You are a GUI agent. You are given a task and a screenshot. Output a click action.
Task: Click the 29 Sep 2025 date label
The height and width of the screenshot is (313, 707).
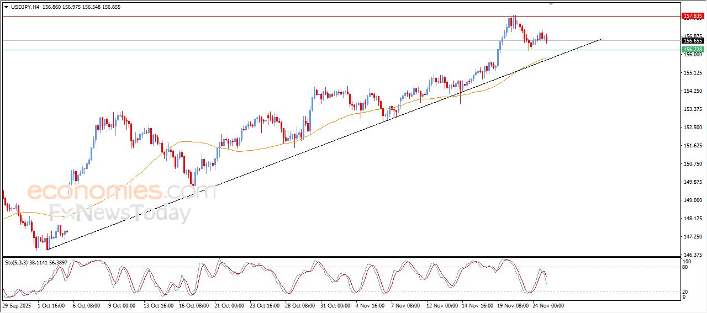[x=17, y=305]
